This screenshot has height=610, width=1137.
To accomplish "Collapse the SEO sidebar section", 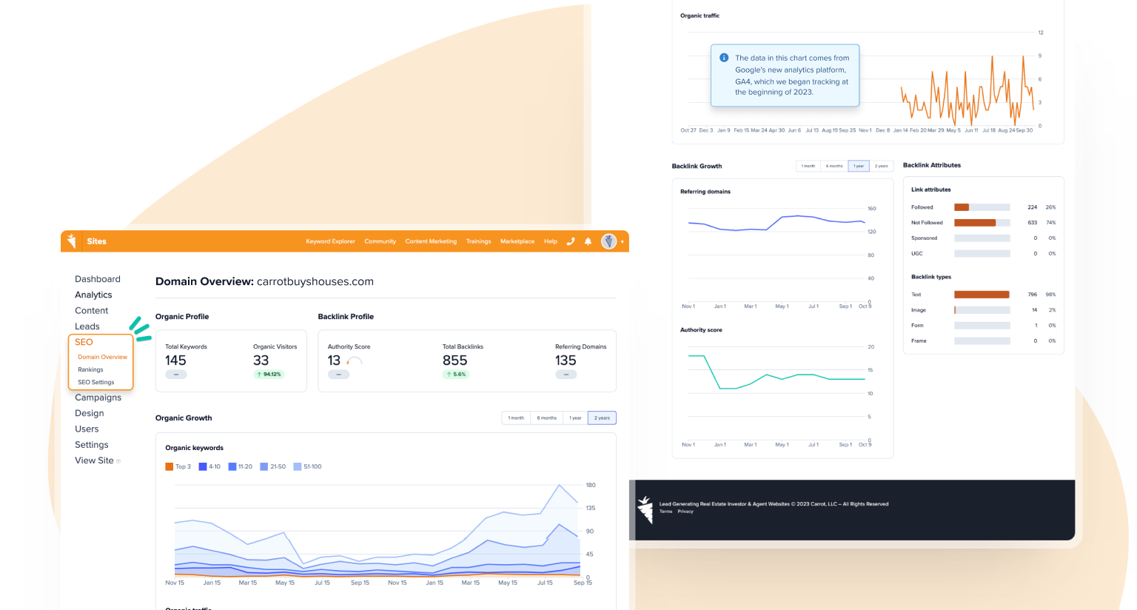I will coord(84,342).
